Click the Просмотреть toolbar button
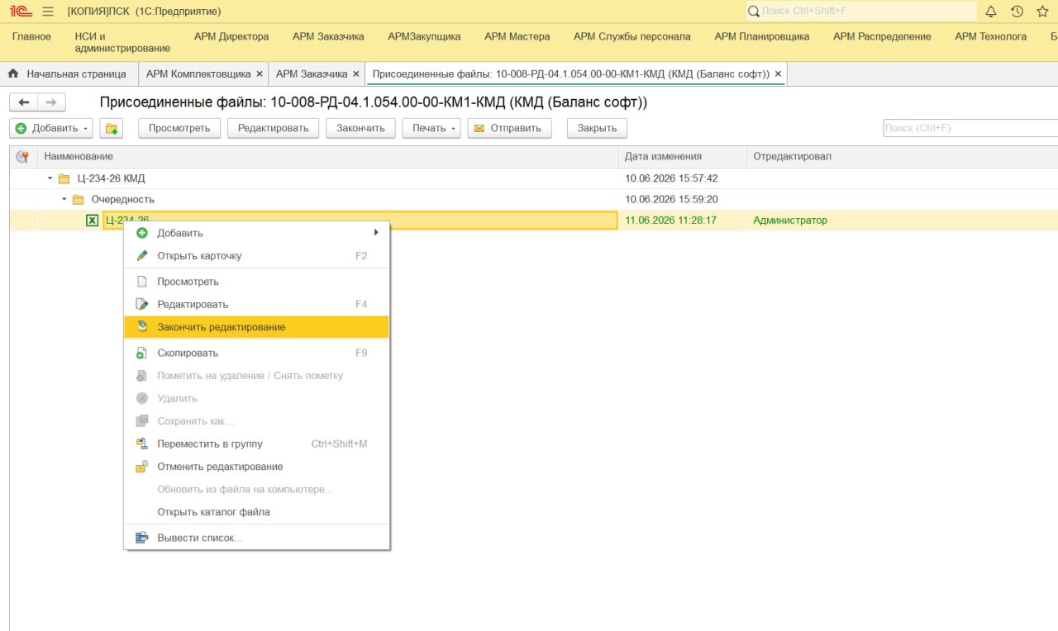Viewport: 1058px width, 631px height. point(179,128)
